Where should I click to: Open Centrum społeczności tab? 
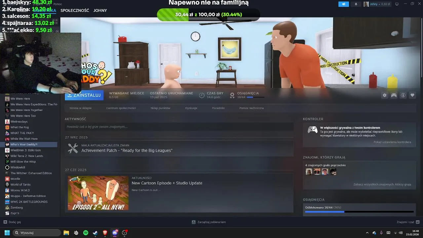tap(121, 108)
